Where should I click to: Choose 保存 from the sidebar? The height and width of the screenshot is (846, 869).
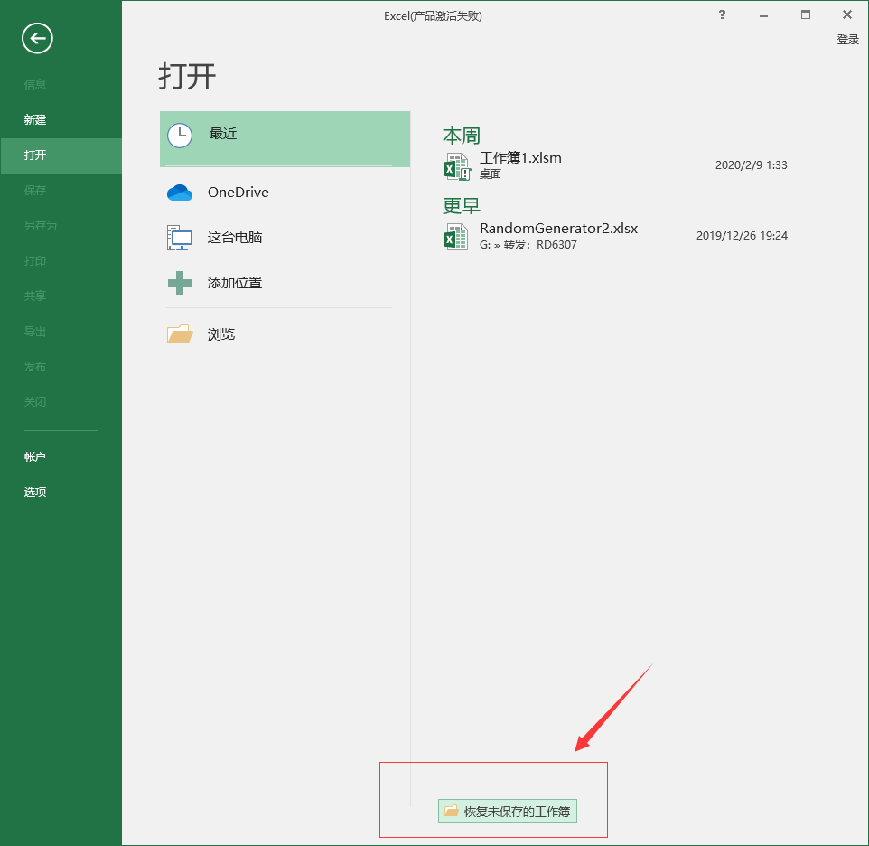click(x=35, y=191)
